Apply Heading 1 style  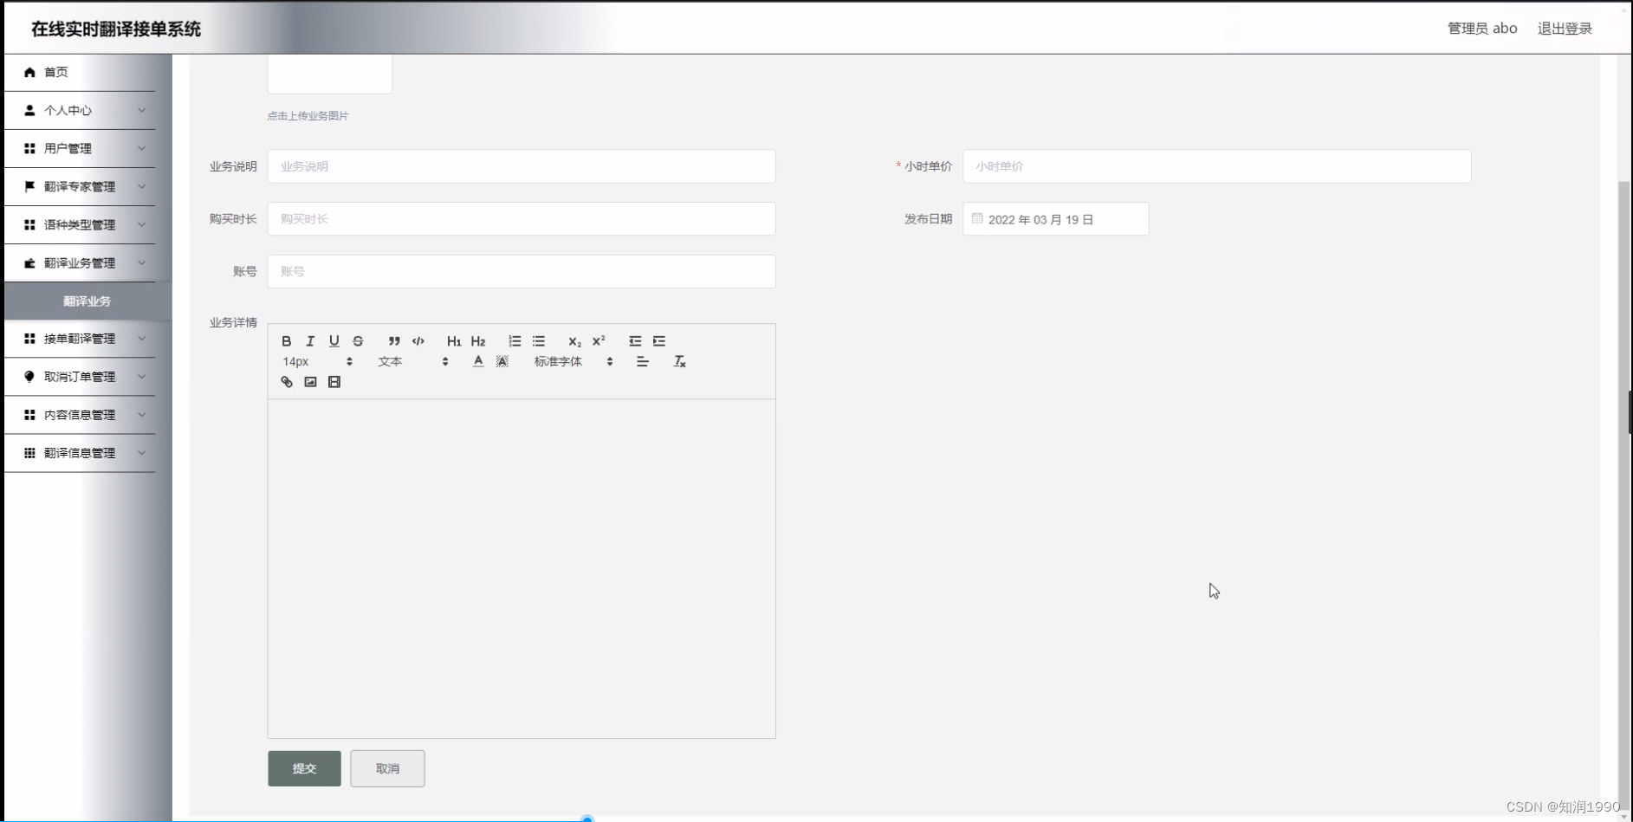453,340
